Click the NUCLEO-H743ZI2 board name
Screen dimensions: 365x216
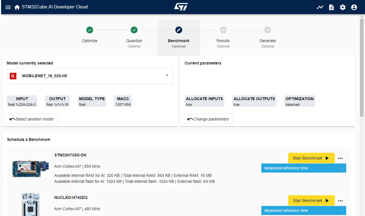click(x=71, y=197)
